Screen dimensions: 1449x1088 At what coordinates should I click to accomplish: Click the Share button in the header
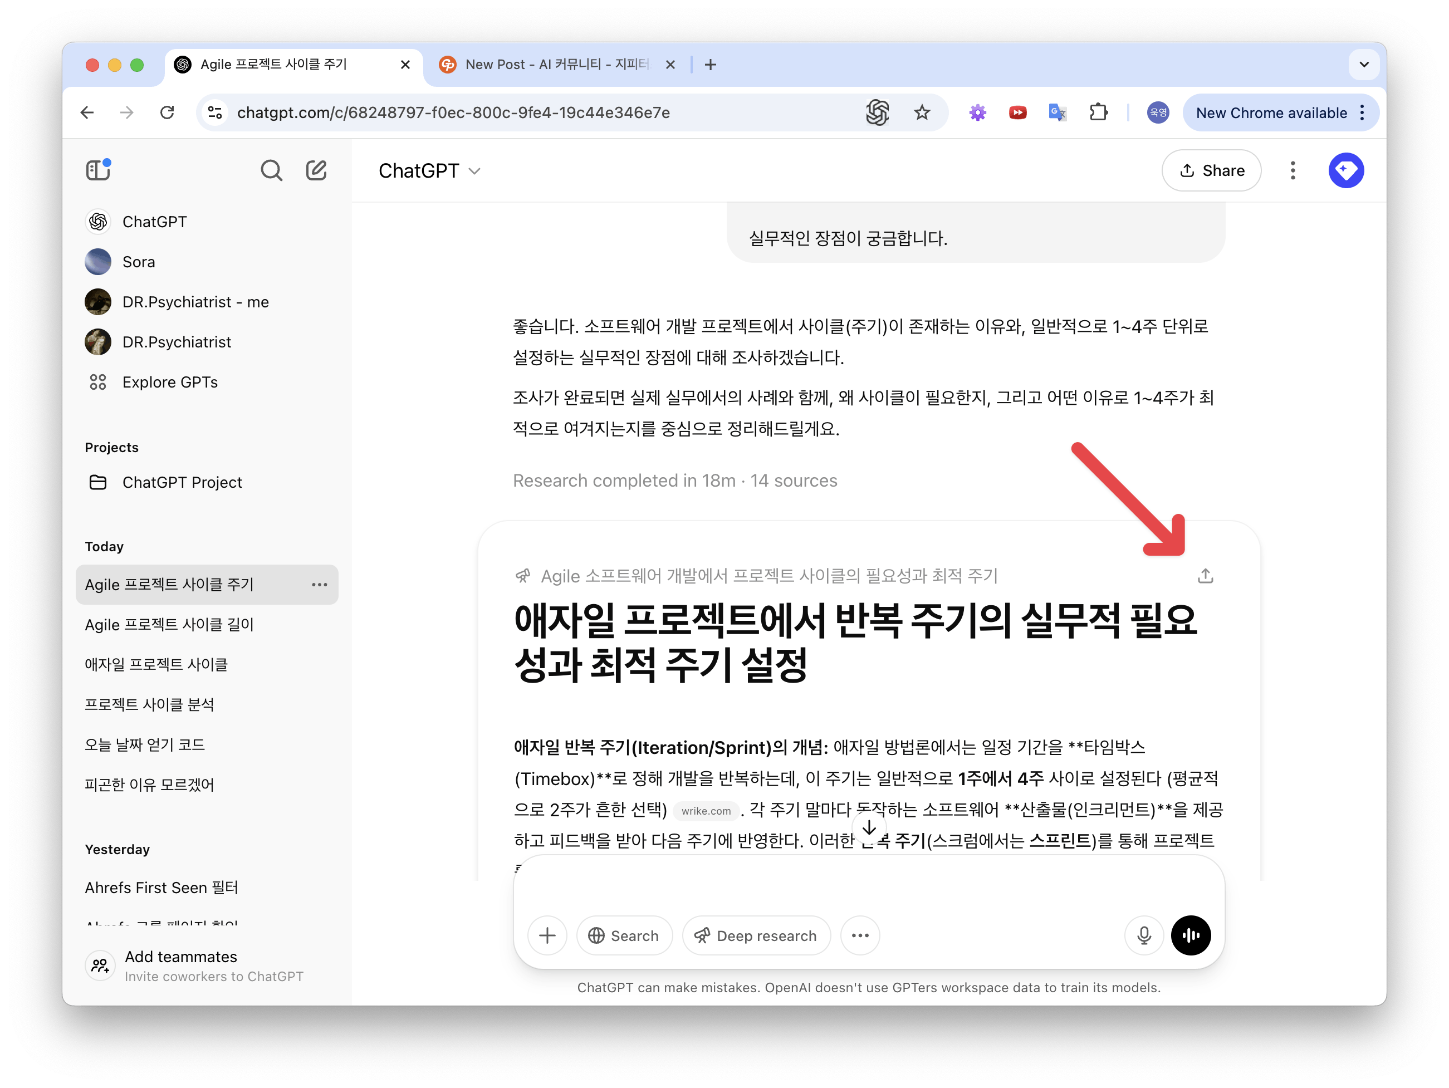click(x=1211, y=170)
